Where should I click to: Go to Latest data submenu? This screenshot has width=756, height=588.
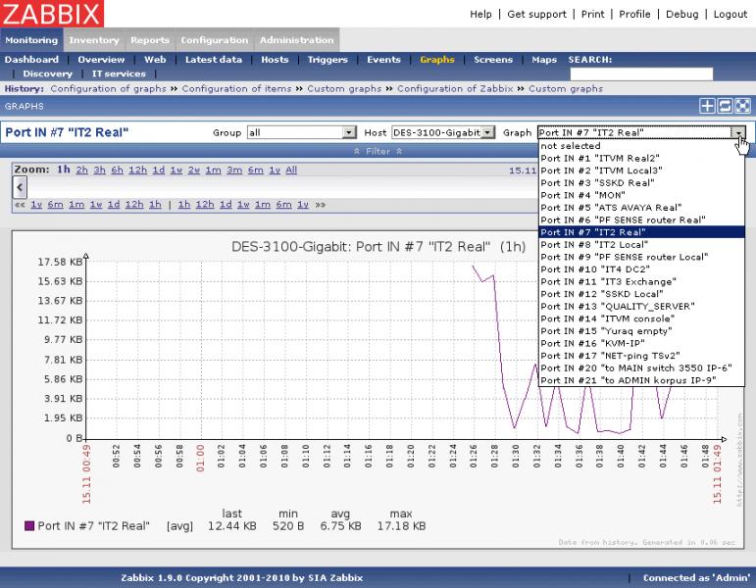click(213, 60)
